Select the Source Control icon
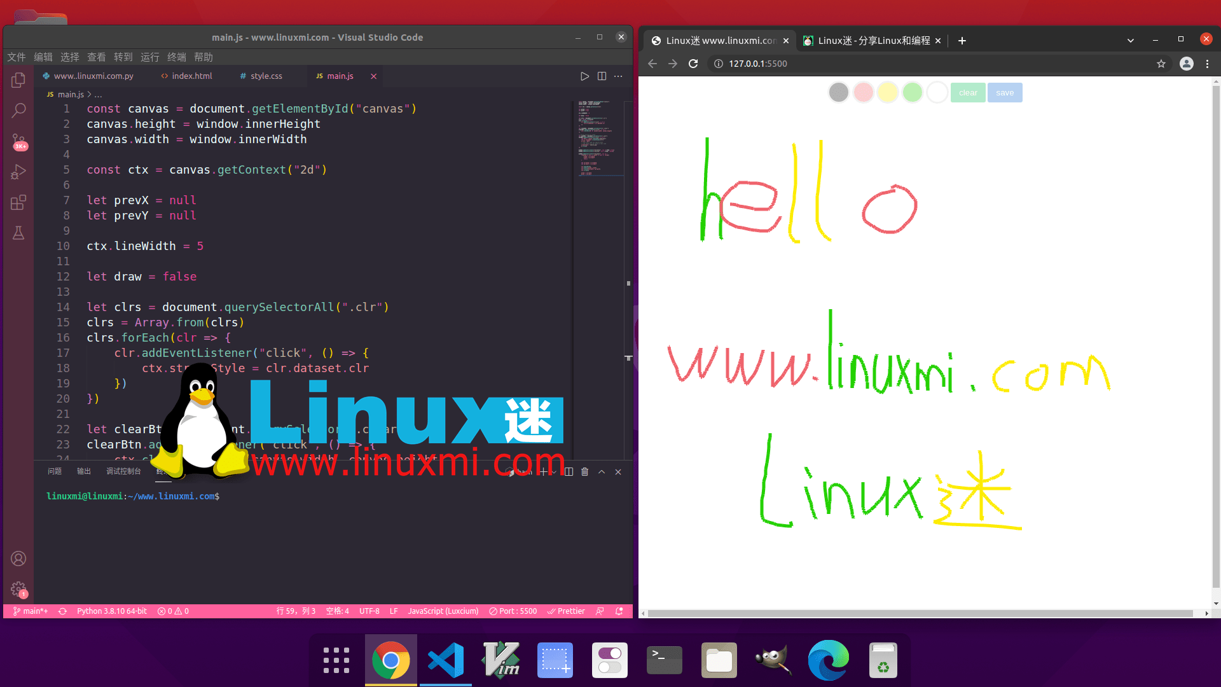Image resolution: width=1221 pixels, height=687 pixels. click(x=18, y=141)
